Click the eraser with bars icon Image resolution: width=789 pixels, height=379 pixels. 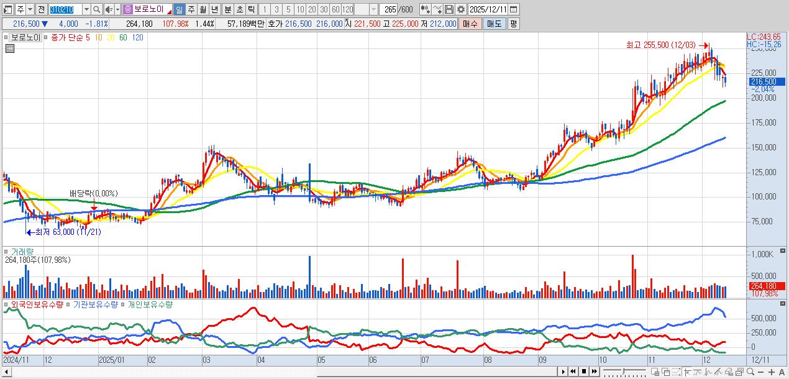[x=729, y=372]
